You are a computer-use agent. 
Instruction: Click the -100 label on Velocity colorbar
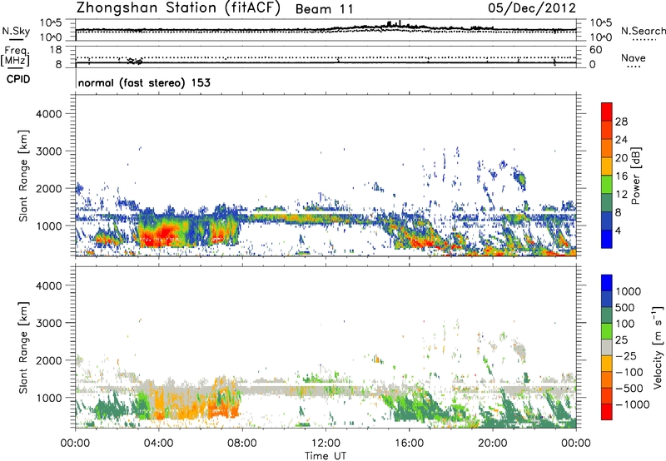click(x=629, y=372)
